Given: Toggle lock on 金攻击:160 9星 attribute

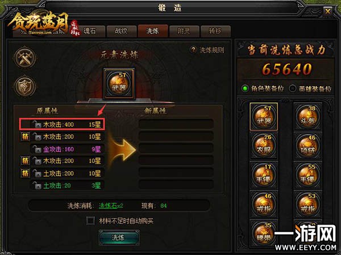Looking at the screenshot, I should point(37,149).
